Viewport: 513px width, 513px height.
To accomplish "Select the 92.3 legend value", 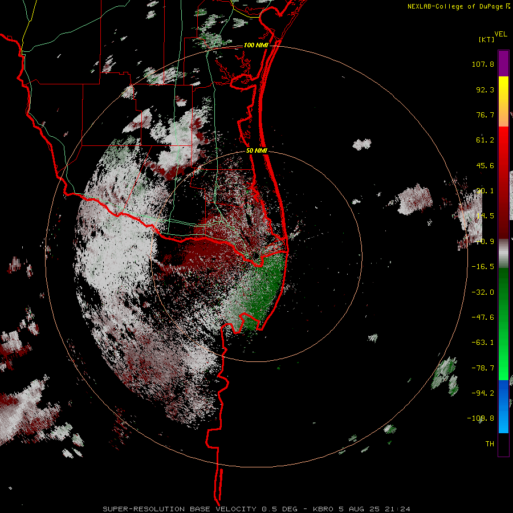I will pos(485,89).
